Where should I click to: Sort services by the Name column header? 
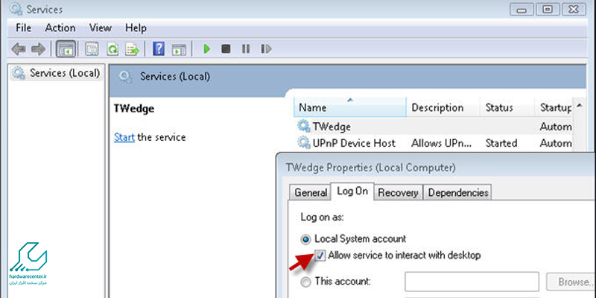point(349,107)
